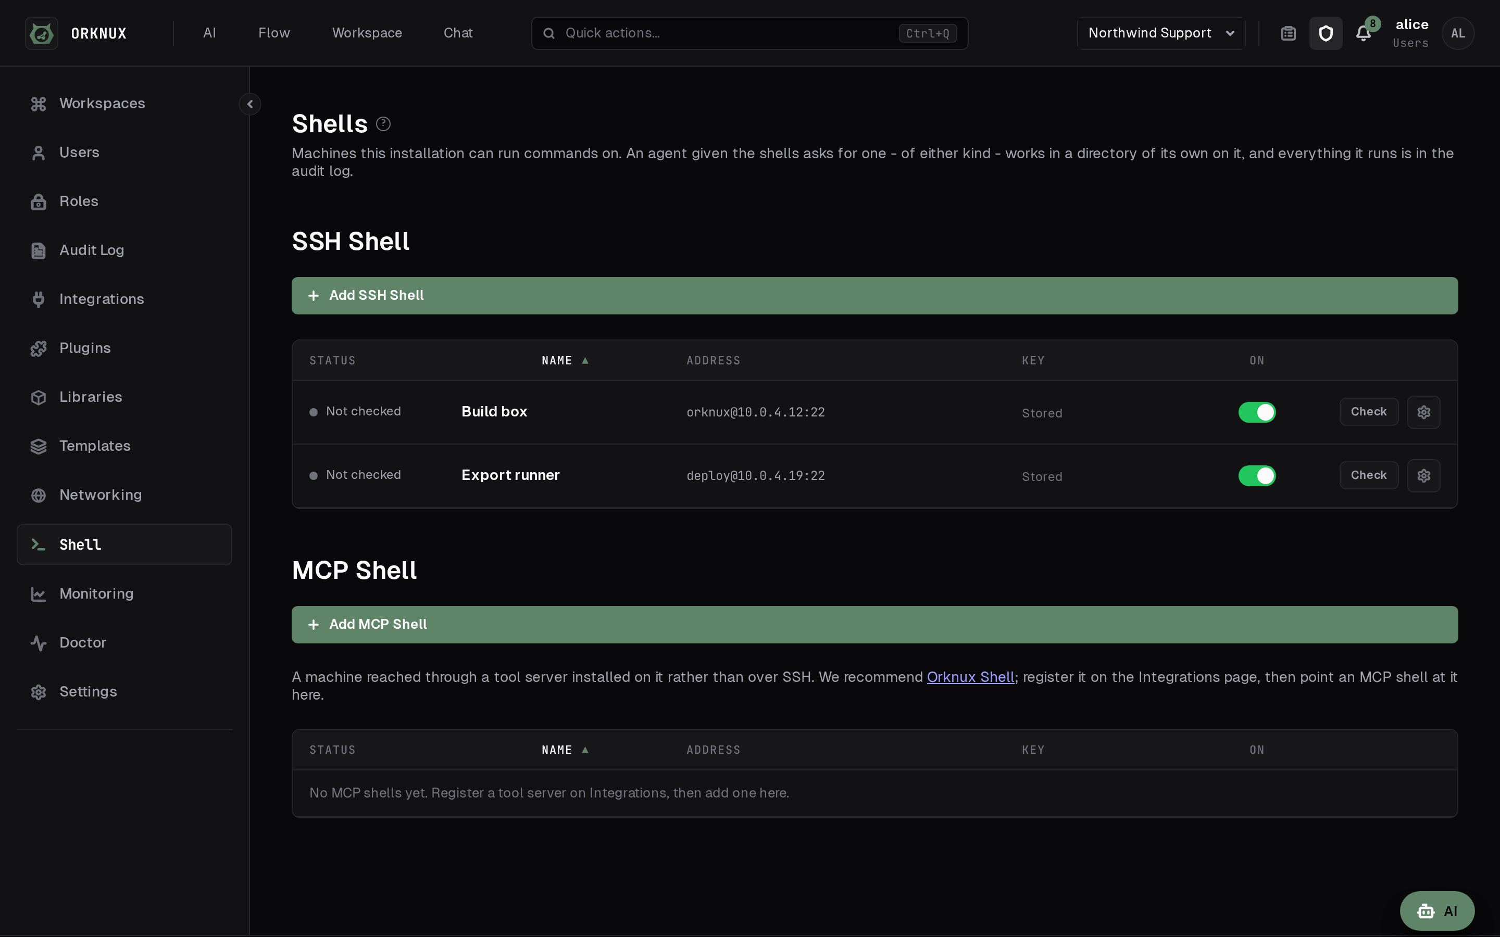
Task: Open Libraries in sidebar
Action: [x=124, y=397]
